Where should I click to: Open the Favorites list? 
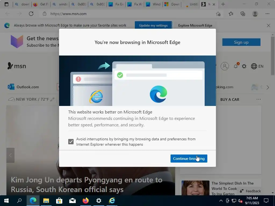(231, 14)
